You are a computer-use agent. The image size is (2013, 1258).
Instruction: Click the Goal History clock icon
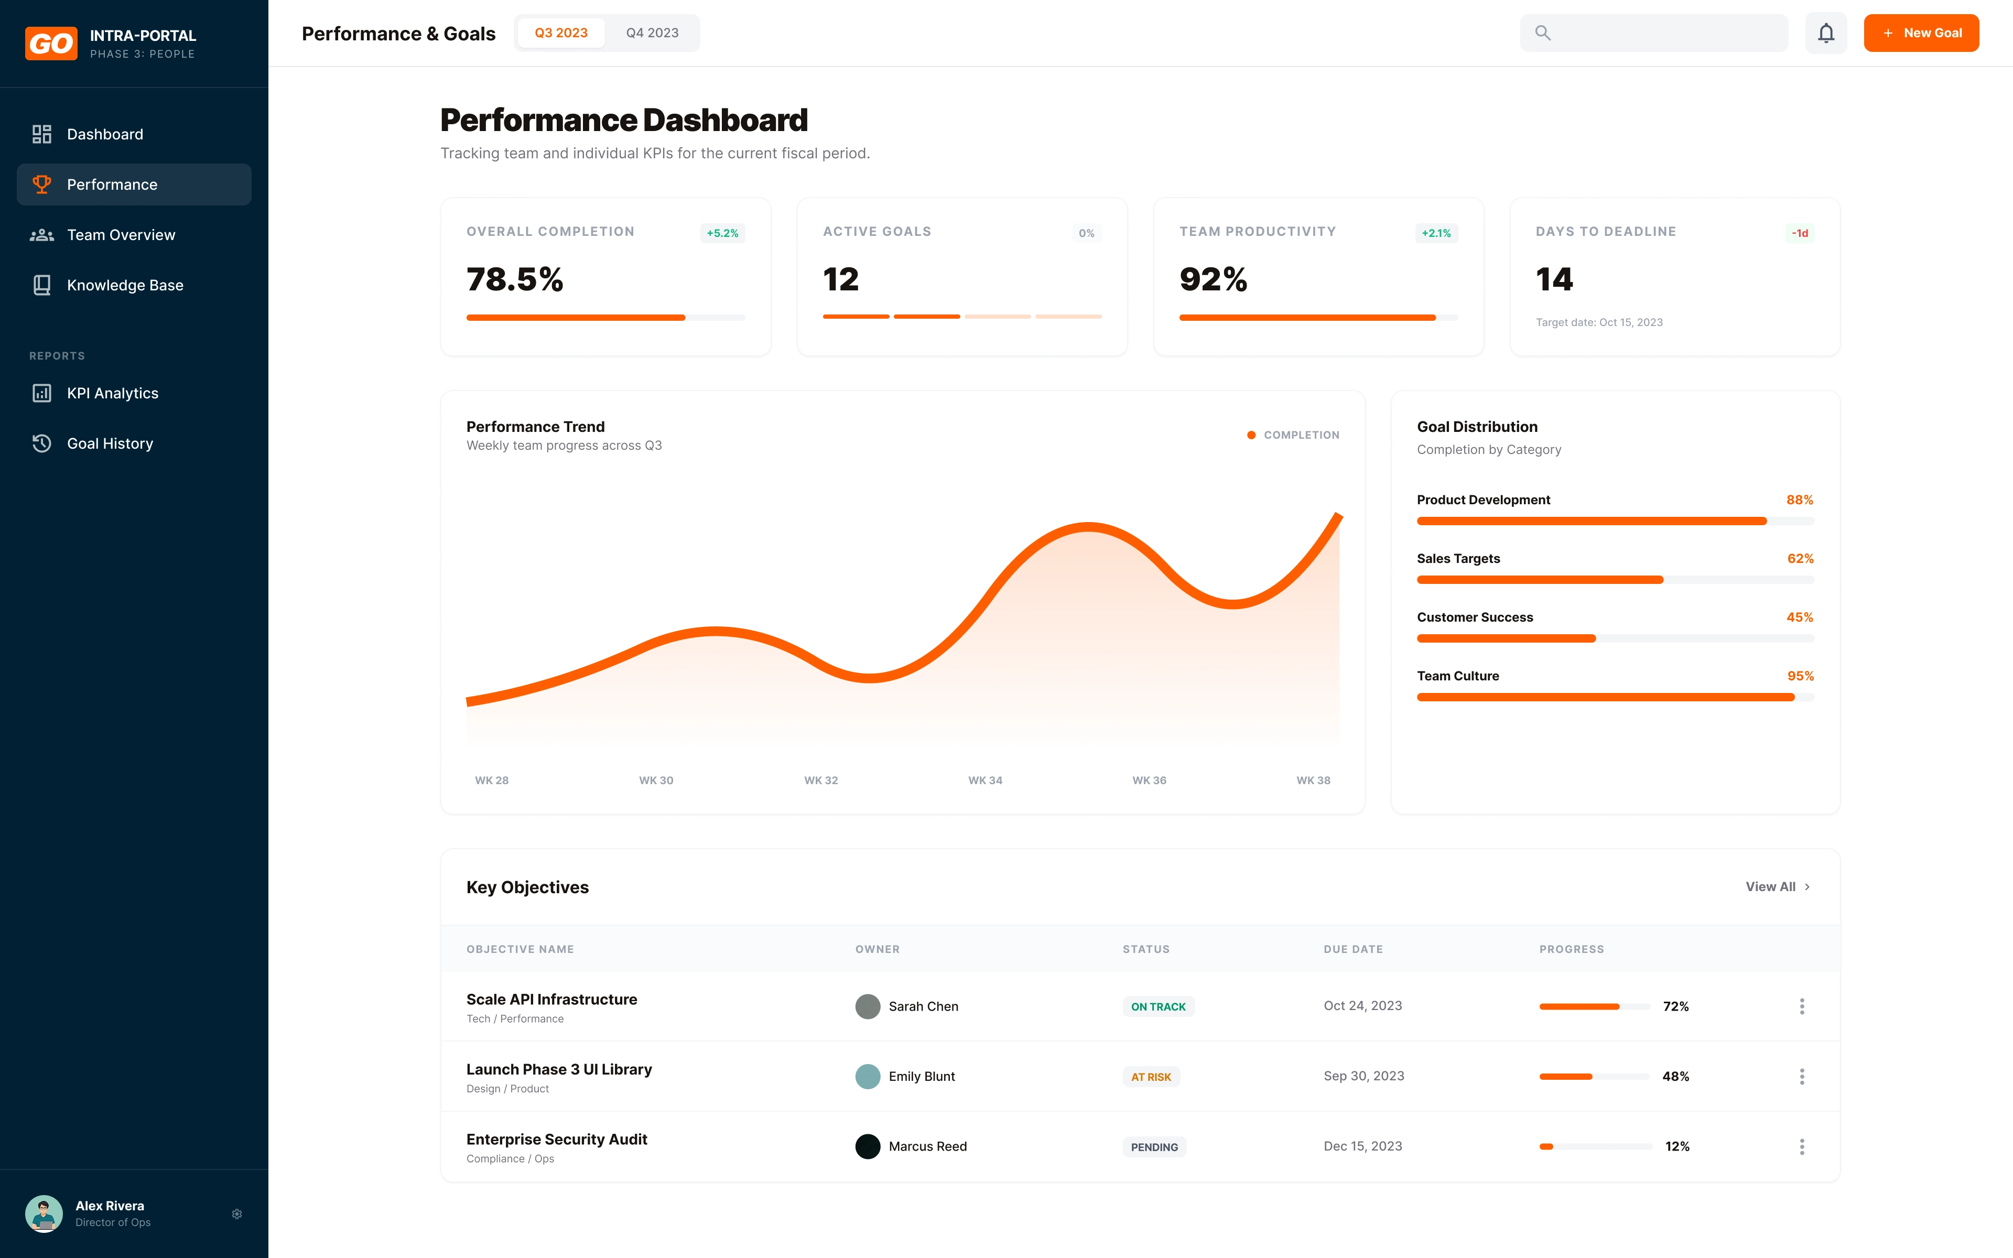[x=41, y=443]
